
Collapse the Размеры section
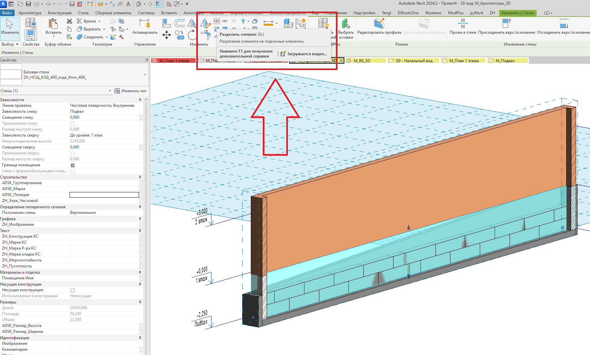point(140,302)
